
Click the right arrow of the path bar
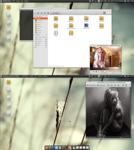pos(60,13)
